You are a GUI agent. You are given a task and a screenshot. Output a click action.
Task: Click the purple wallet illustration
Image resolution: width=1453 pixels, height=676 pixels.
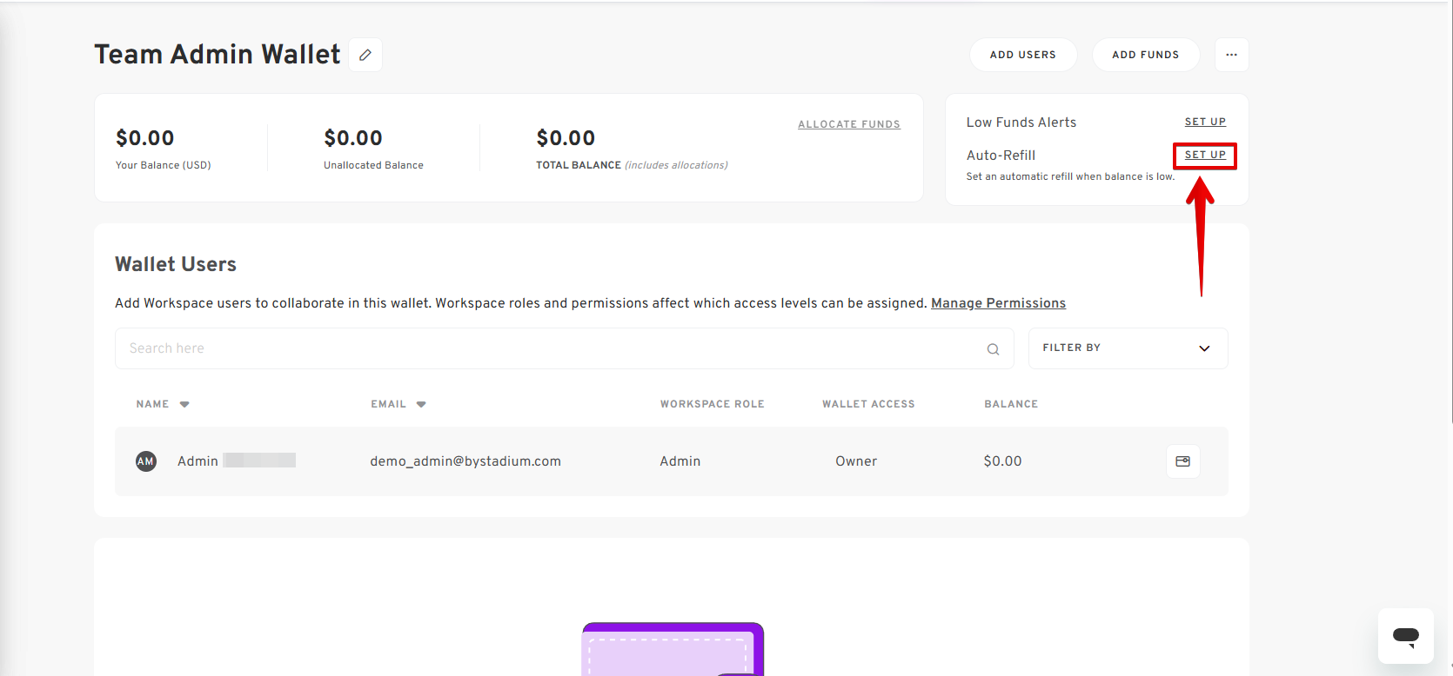click(673, 650)
